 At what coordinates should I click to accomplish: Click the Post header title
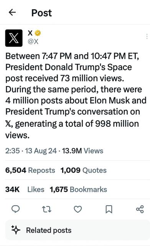pyautogui.click(x=41, y=13)
